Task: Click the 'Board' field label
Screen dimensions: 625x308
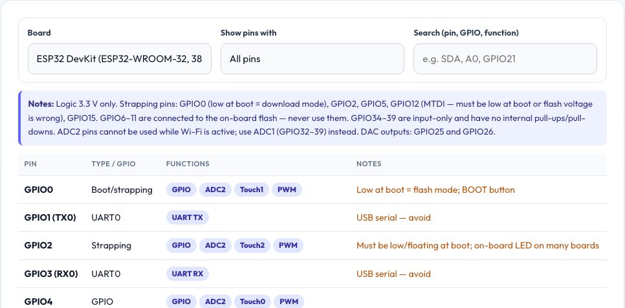Action: pos(39,32)
